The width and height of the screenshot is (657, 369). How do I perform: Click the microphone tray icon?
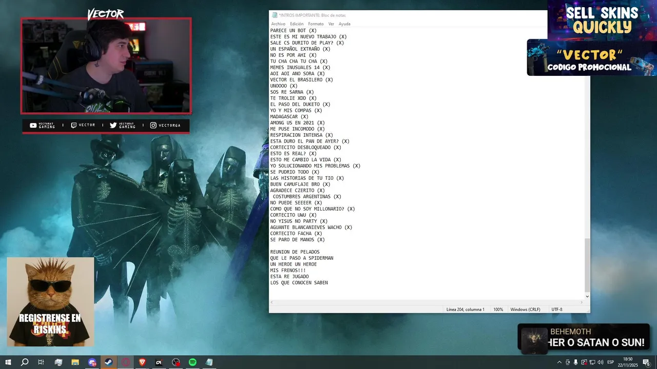coord(576,362)
